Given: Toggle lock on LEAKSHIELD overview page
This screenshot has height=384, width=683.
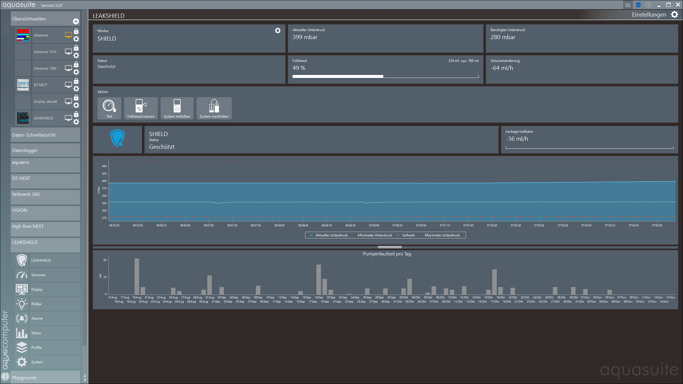Looking at the screenshot, I should click(76, 114).
